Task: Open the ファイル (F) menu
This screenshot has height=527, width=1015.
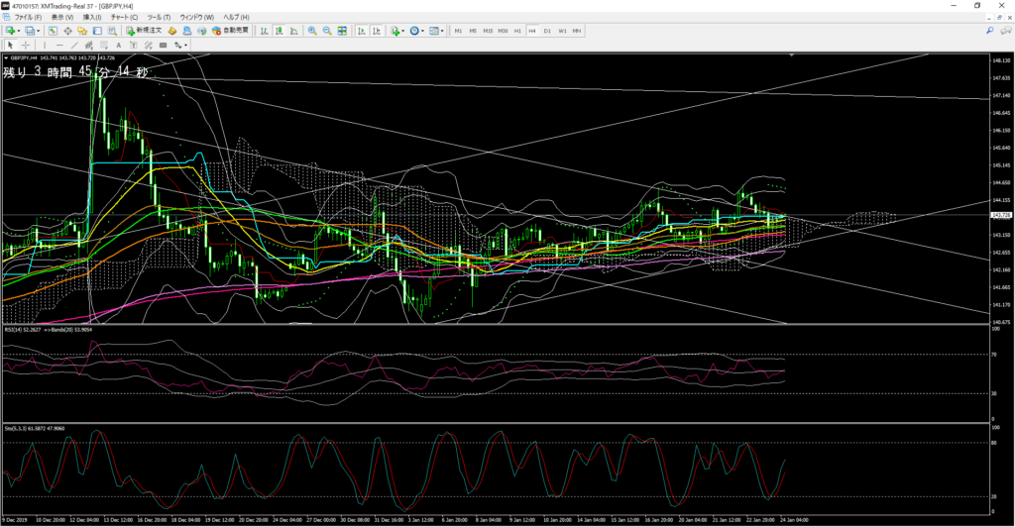Action: [x=28, y=17]
